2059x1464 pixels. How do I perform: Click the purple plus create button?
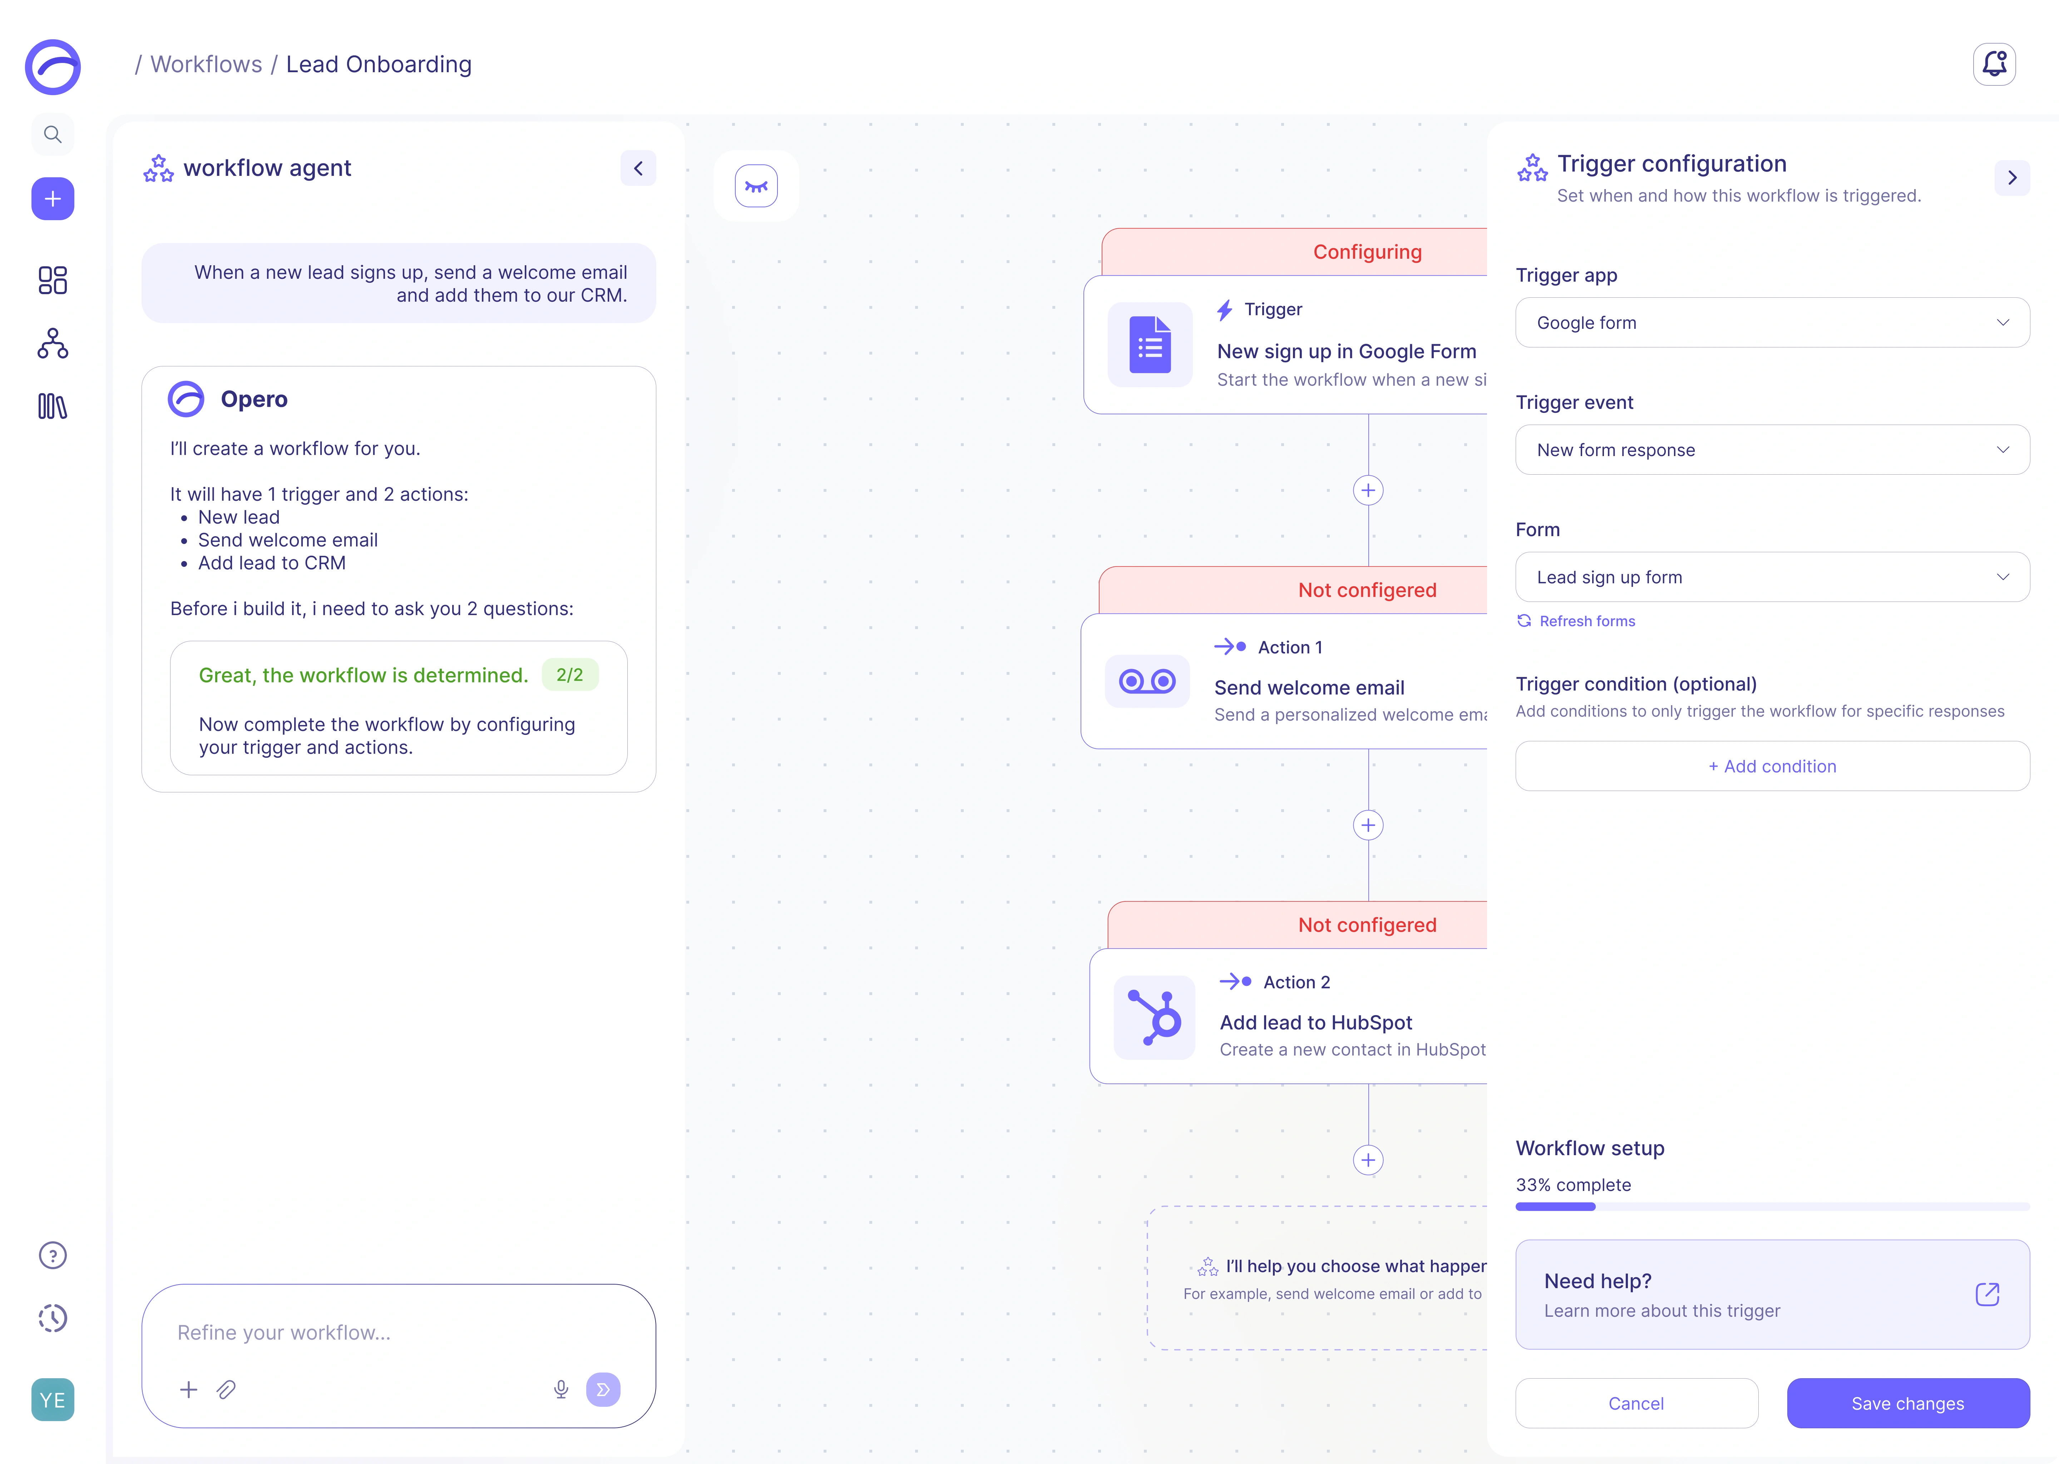click(52, 198)
